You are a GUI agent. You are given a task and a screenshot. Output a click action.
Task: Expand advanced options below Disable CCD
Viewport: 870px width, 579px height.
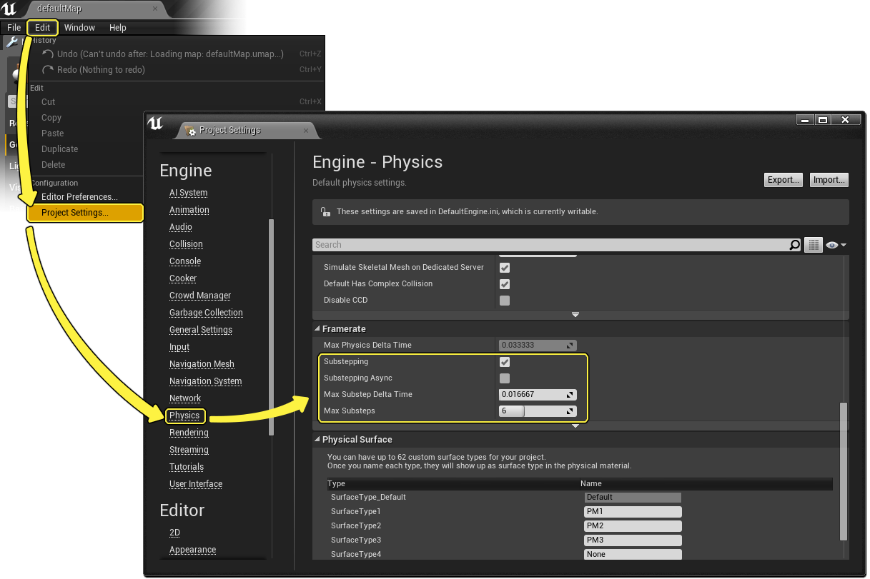(x=575, y=315)
